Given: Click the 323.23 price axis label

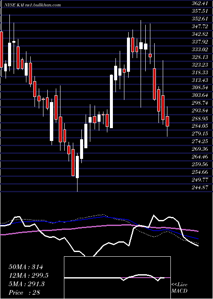Looking at the screenshot, I should tap(199, 64).
